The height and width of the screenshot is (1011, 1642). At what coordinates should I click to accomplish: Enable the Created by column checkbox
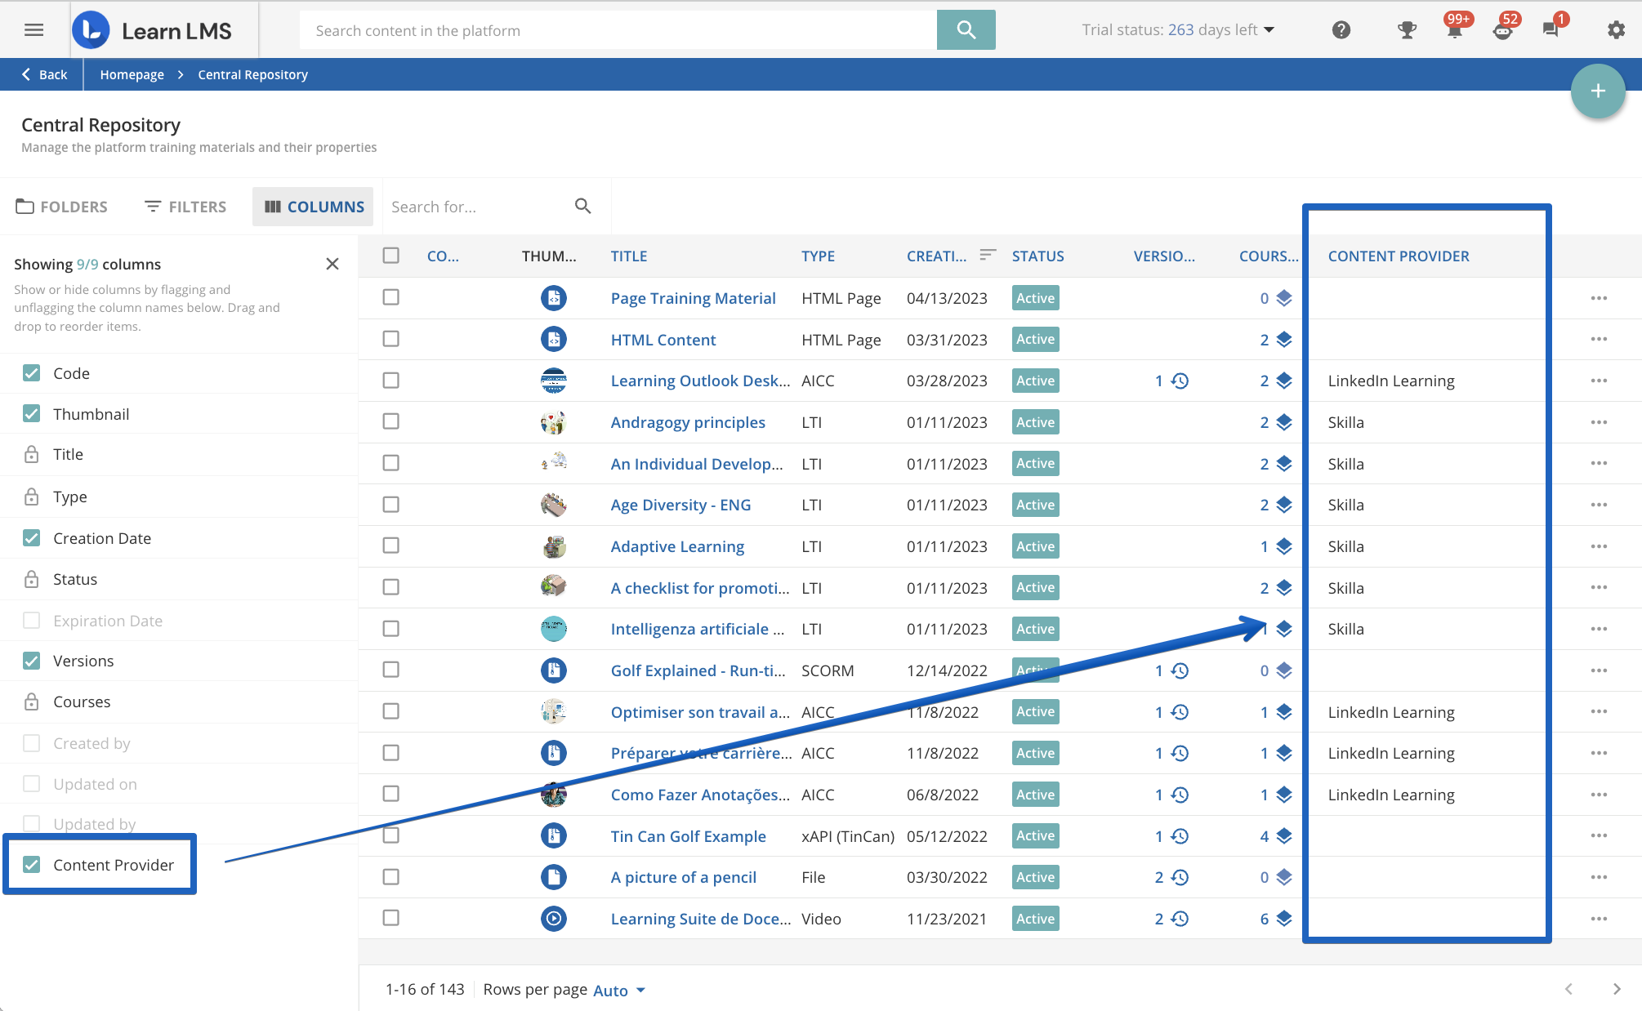click(x=31, y=743)
